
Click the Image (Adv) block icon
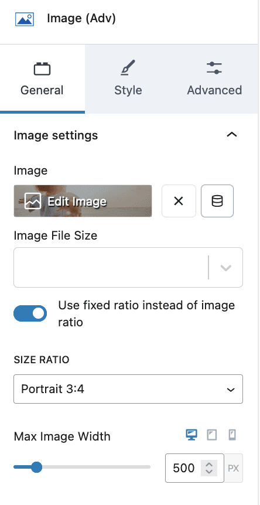[25, 19]
